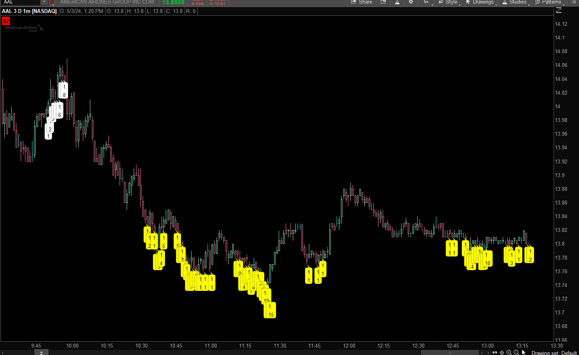Click the horizontal chart scrollbar thumb
579x355 pixels.
coord(450,353)
